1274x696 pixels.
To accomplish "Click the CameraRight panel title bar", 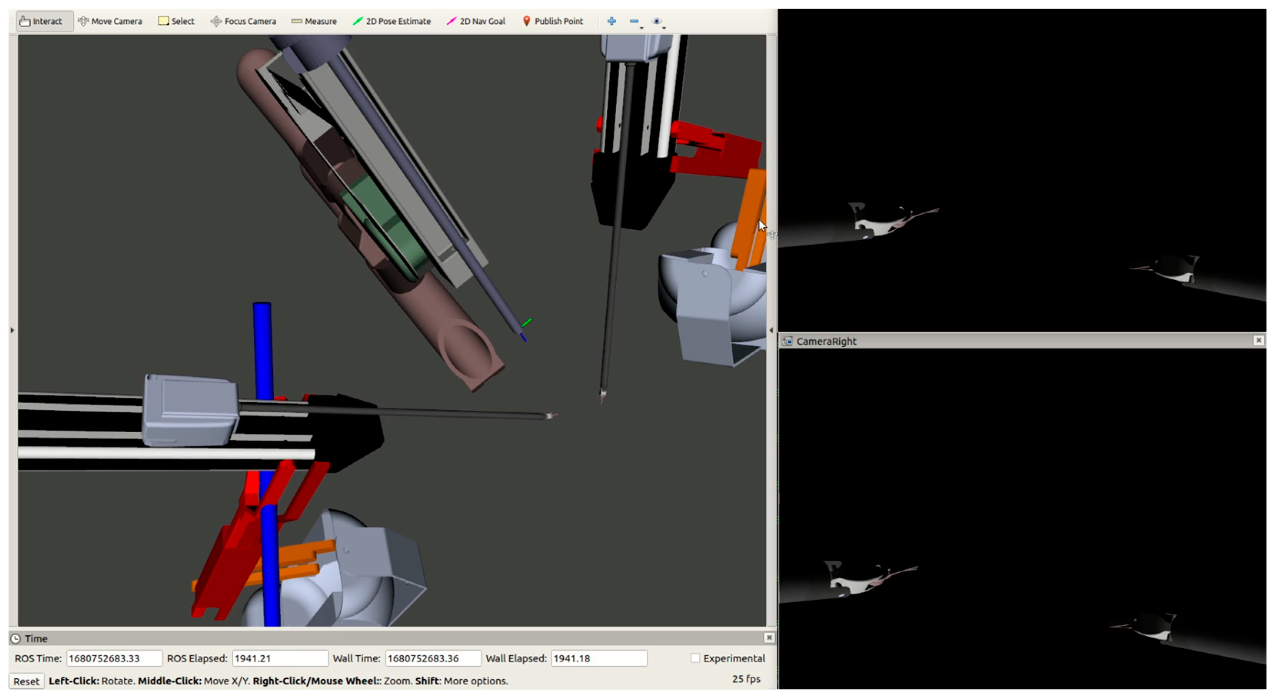I will 989,341.
